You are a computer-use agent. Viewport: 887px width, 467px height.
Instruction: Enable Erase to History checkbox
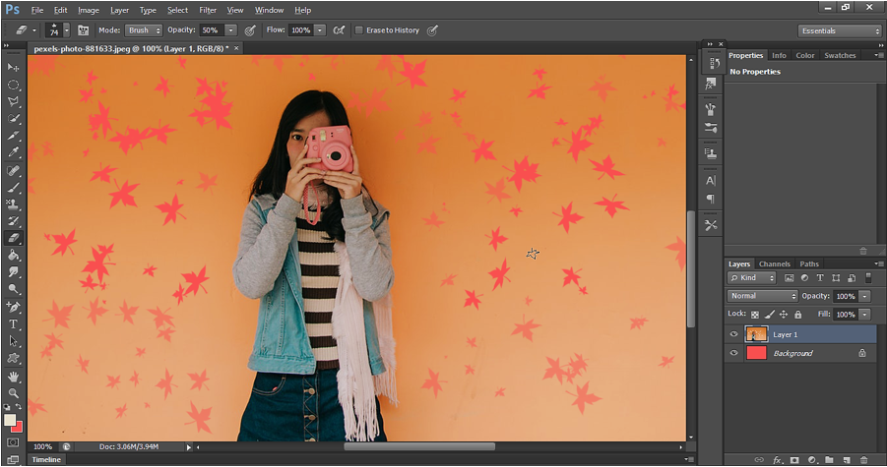(358, 30)
